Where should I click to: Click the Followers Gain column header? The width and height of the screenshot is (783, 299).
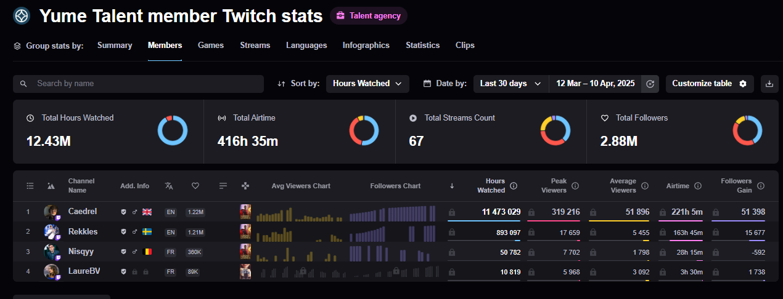(x=736, y=186)
